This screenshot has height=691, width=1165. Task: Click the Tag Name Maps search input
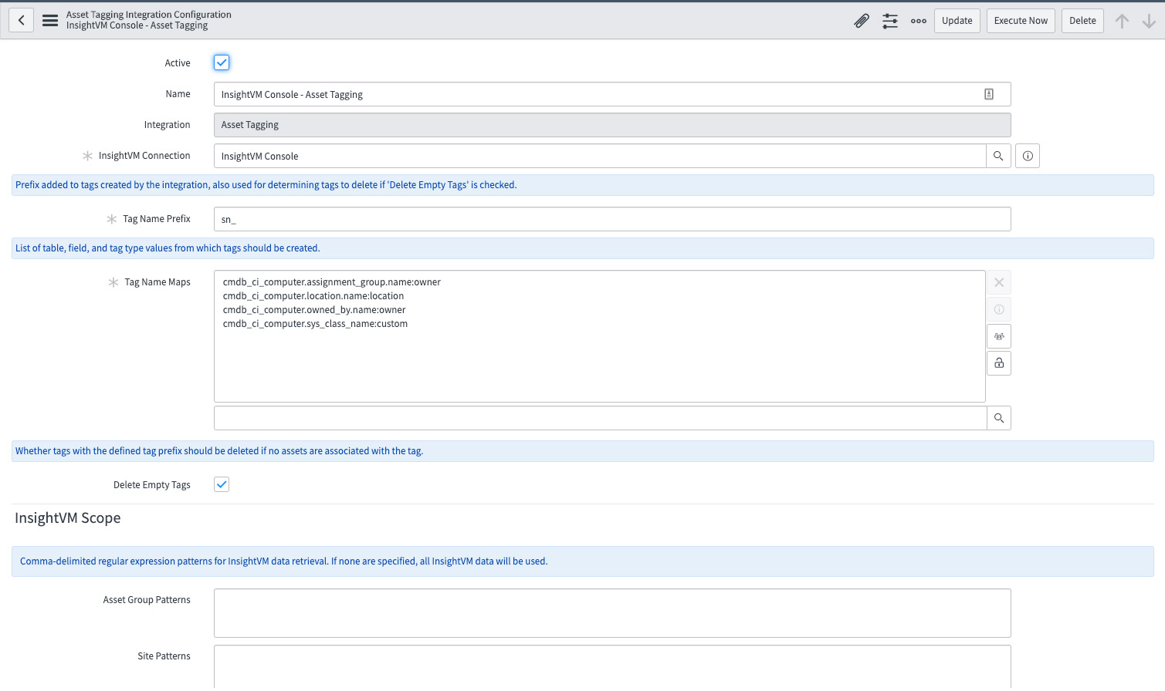click(x=600, y=418)
